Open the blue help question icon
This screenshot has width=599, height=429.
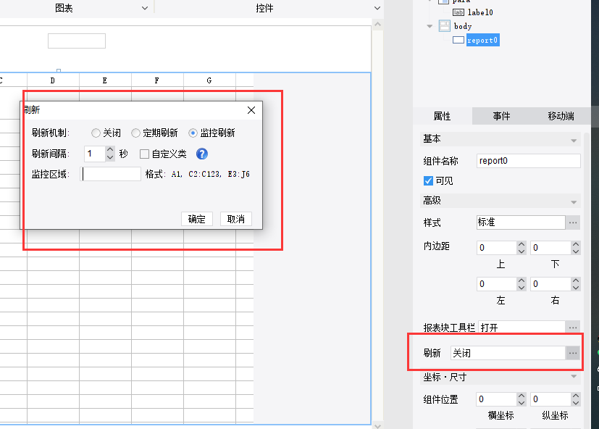201,154
